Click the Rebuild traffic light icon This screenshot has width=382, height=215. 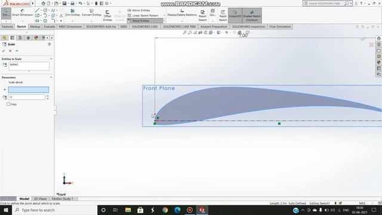[x=96, y=4]
